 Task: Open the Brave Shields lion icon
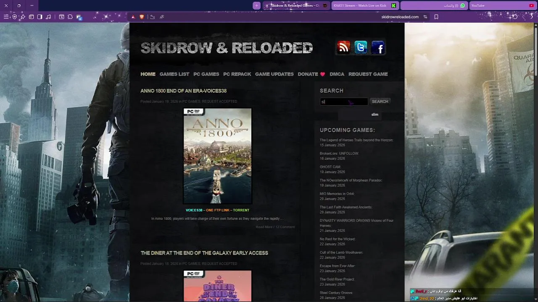click(142, 17)
